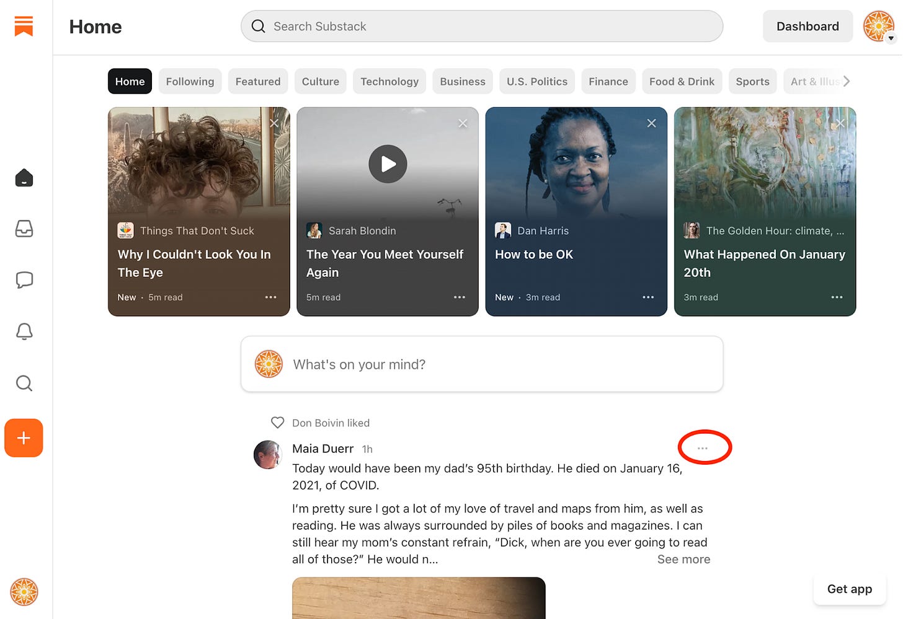
Task: Click avatar in What's on your mind box
Action: [x=269, y=364]
